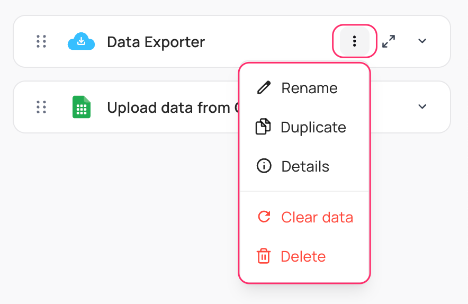Click the red refresh icon for Clear data
Image resolution: width=468 pixels, height=304 pixels.
point(264,217)
